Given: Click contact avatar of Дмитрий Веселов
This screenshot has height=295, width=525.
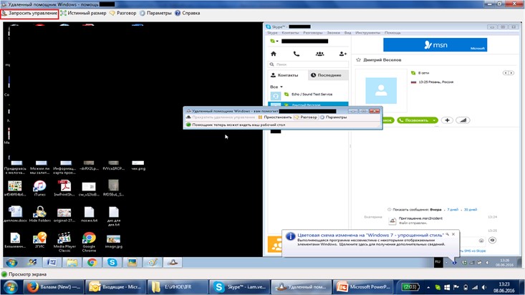Looking at the screenshot, I should 381,91.
